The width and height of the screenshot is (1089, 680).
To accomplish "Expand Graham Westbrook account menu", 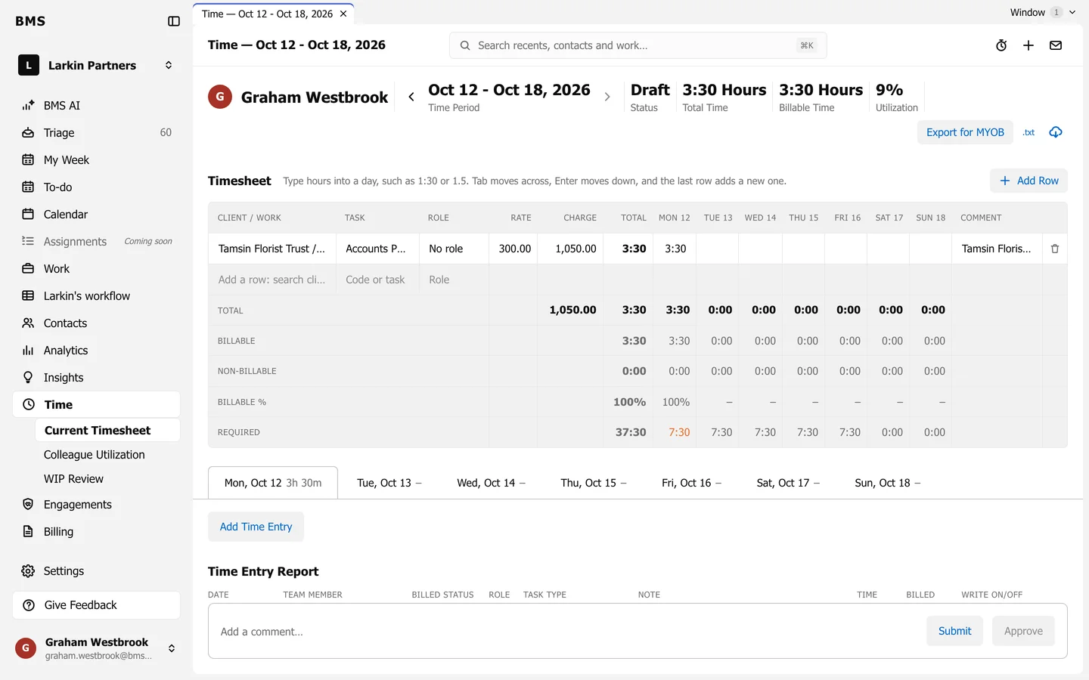I will tap(97, 648).
